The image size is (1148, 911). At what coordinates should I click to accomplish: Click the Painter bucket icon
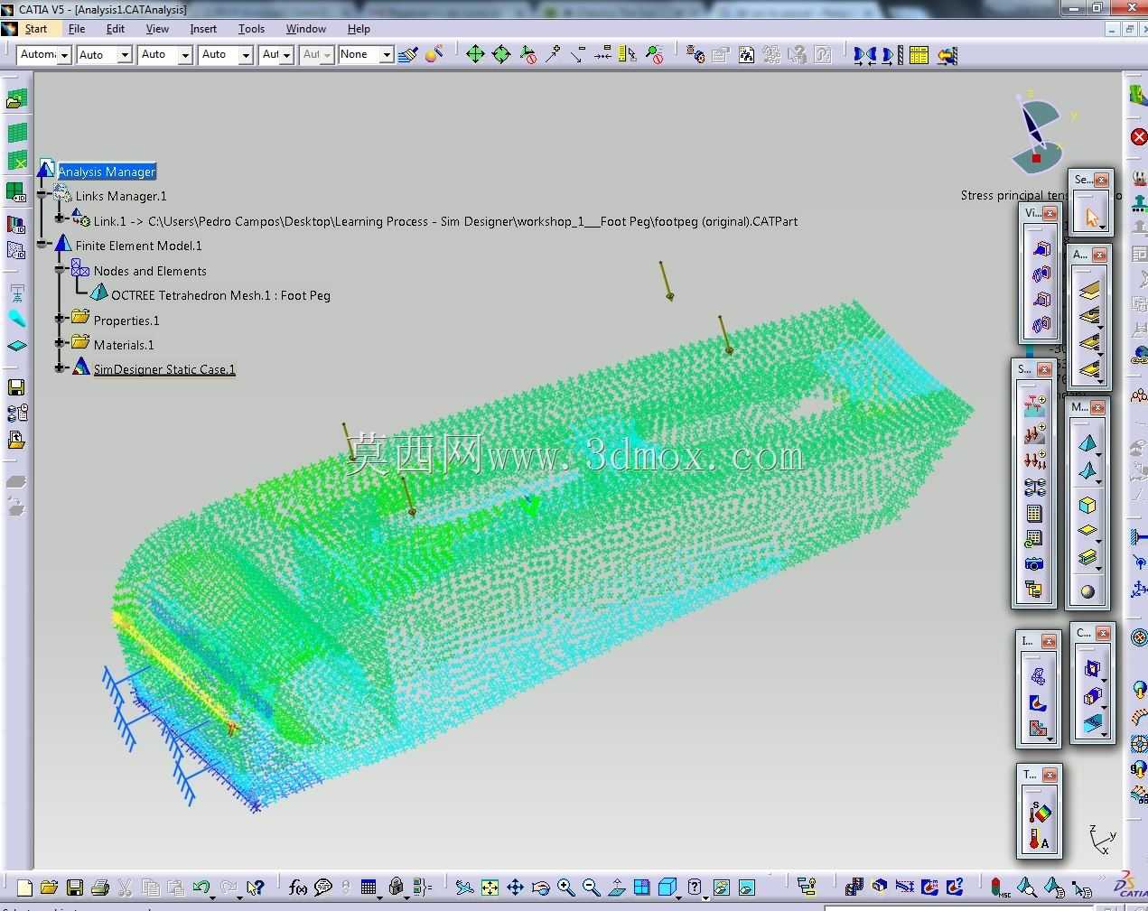pos(434,55)
